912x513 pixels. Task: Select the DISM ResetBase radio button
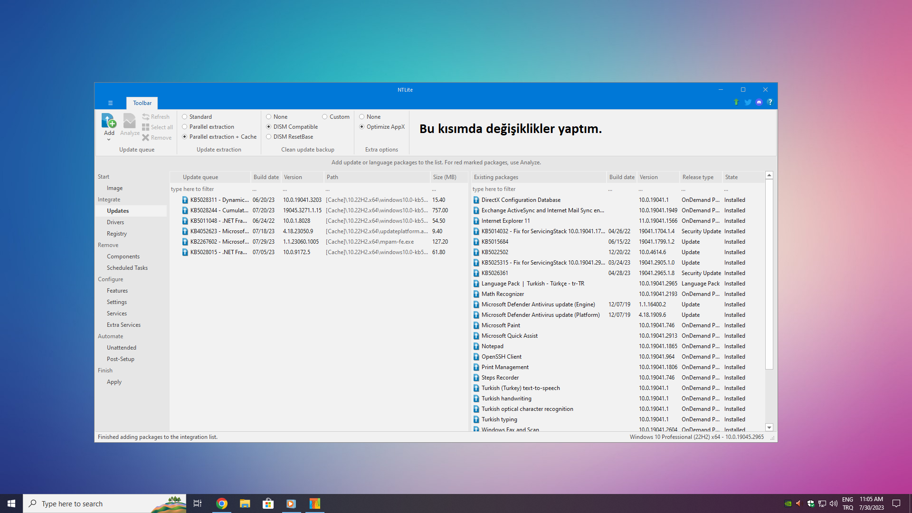[269, 137]
